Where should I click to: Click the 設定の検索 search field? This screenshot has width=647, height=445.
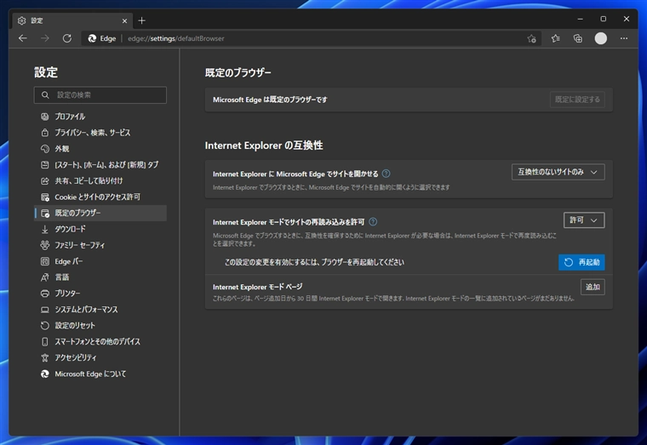coord(100,94)
